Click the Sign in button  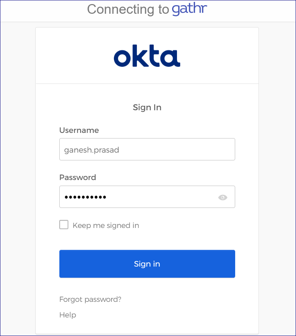147,264
